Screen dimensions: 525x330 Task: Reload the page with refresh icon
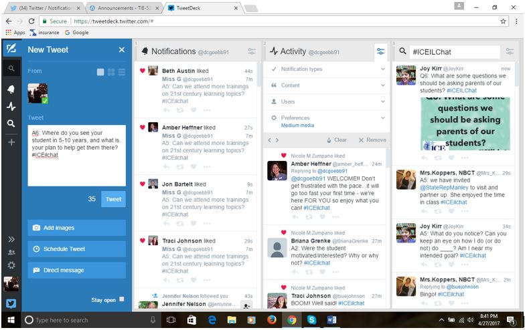[31, 21]
